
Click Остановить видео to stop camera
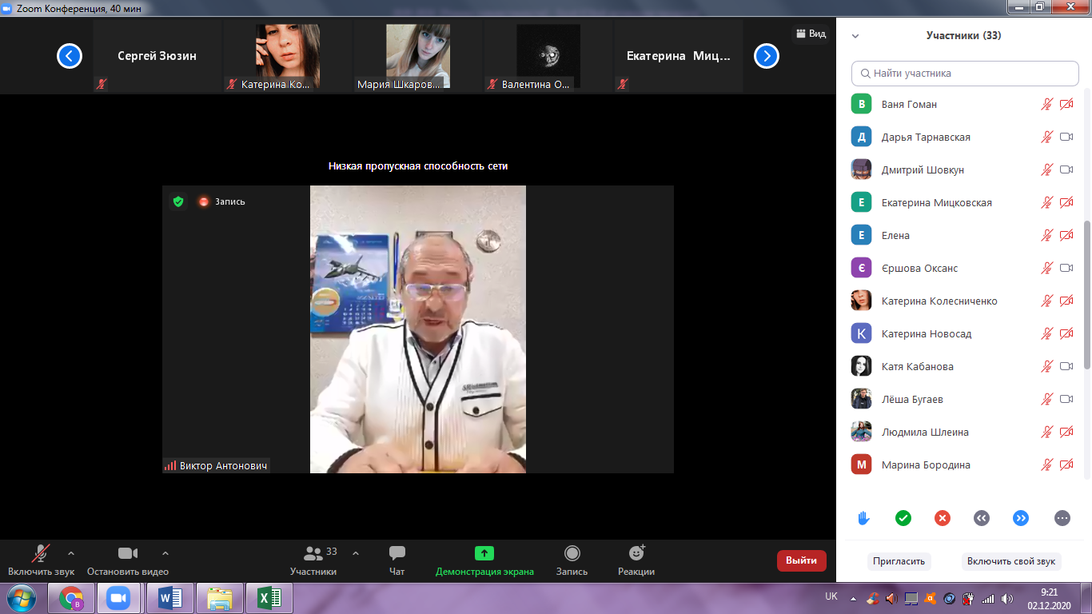128,560
